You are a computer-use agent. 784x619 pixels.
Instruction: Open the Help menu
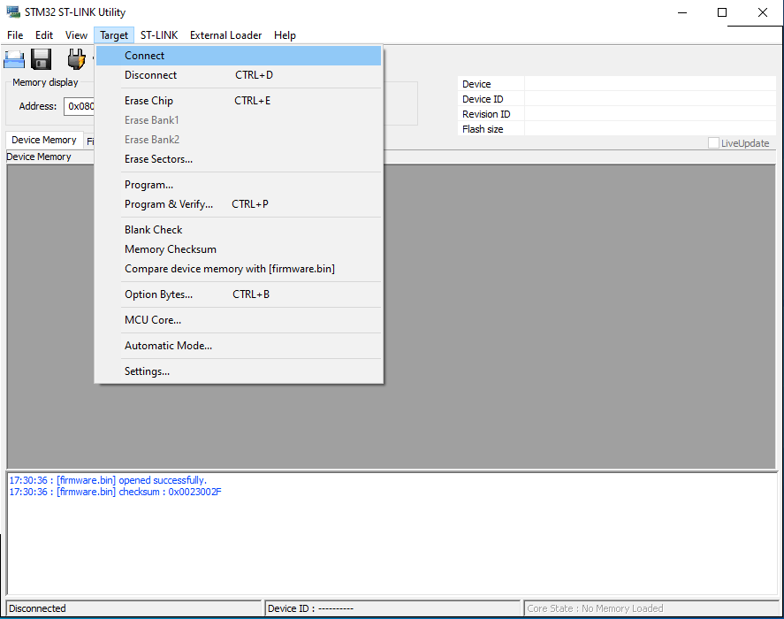pos(285,35)
